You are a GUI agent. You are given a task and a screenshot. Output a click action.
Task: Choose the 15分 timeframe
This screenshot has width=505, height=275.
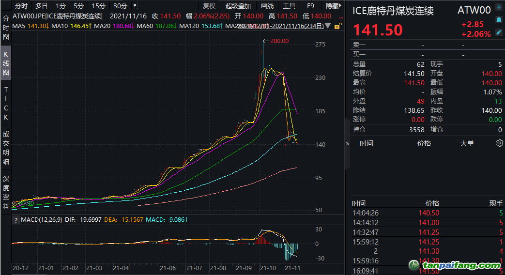tap(98, 6)
